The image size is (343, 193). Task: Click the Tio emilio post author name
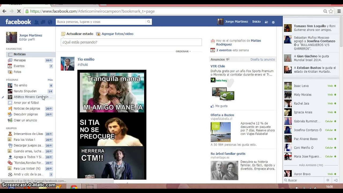pyautogui.click(x=86, y=59)
